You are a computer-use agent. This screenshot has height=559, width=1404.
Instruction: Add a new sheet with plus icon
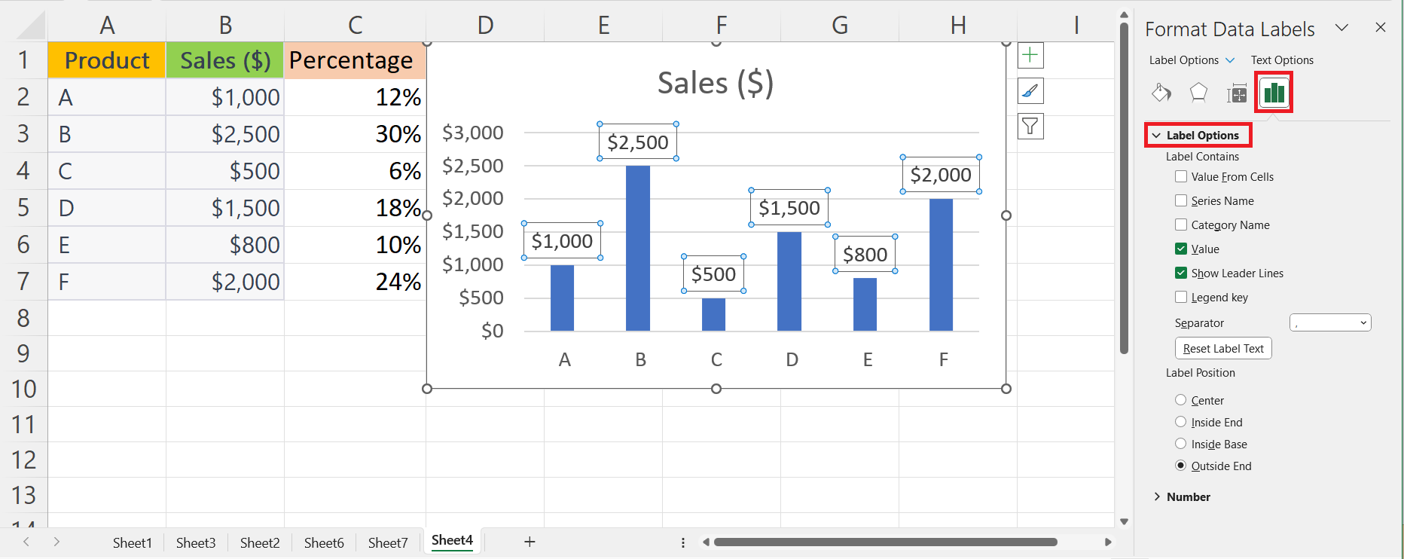tap(530, 542)
